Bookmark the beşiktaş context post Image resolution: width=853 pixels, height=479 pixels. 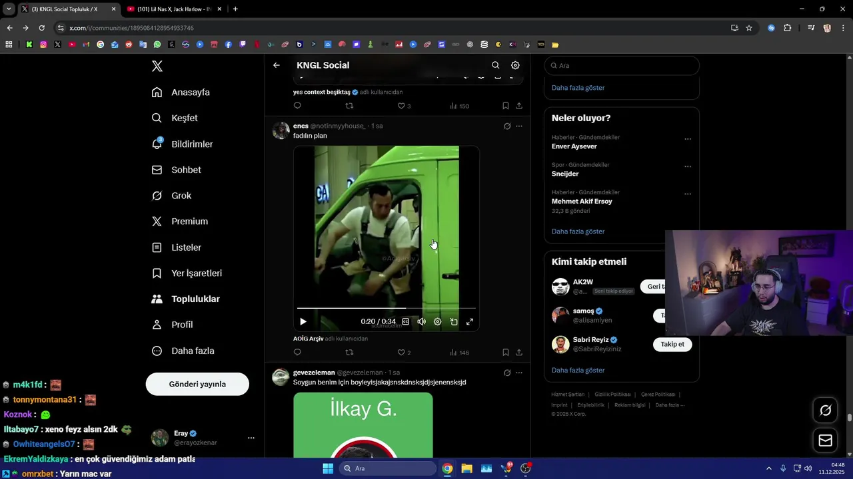point(506,106)
